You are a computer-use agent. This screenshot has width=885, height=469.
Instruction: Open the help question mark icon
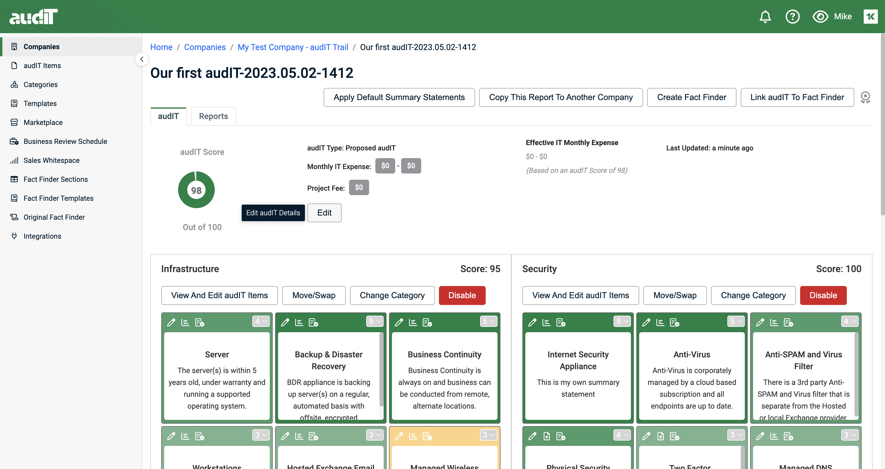[792, 17]
